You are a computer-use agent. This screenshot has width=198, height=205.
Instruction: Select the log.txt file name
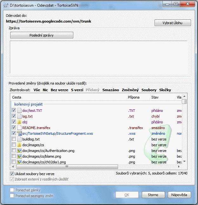pyautogui.click(x=27, y=116)
